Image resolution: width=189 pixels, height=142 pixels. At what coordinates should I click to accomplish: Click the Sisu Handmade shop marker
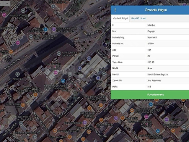[x=84, y=122]
